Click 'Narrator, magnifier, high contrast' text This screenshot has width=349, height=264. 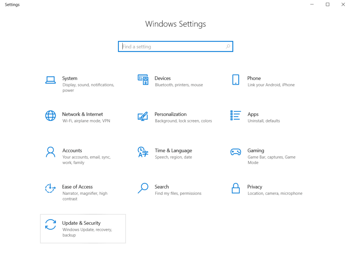[85, 196]
